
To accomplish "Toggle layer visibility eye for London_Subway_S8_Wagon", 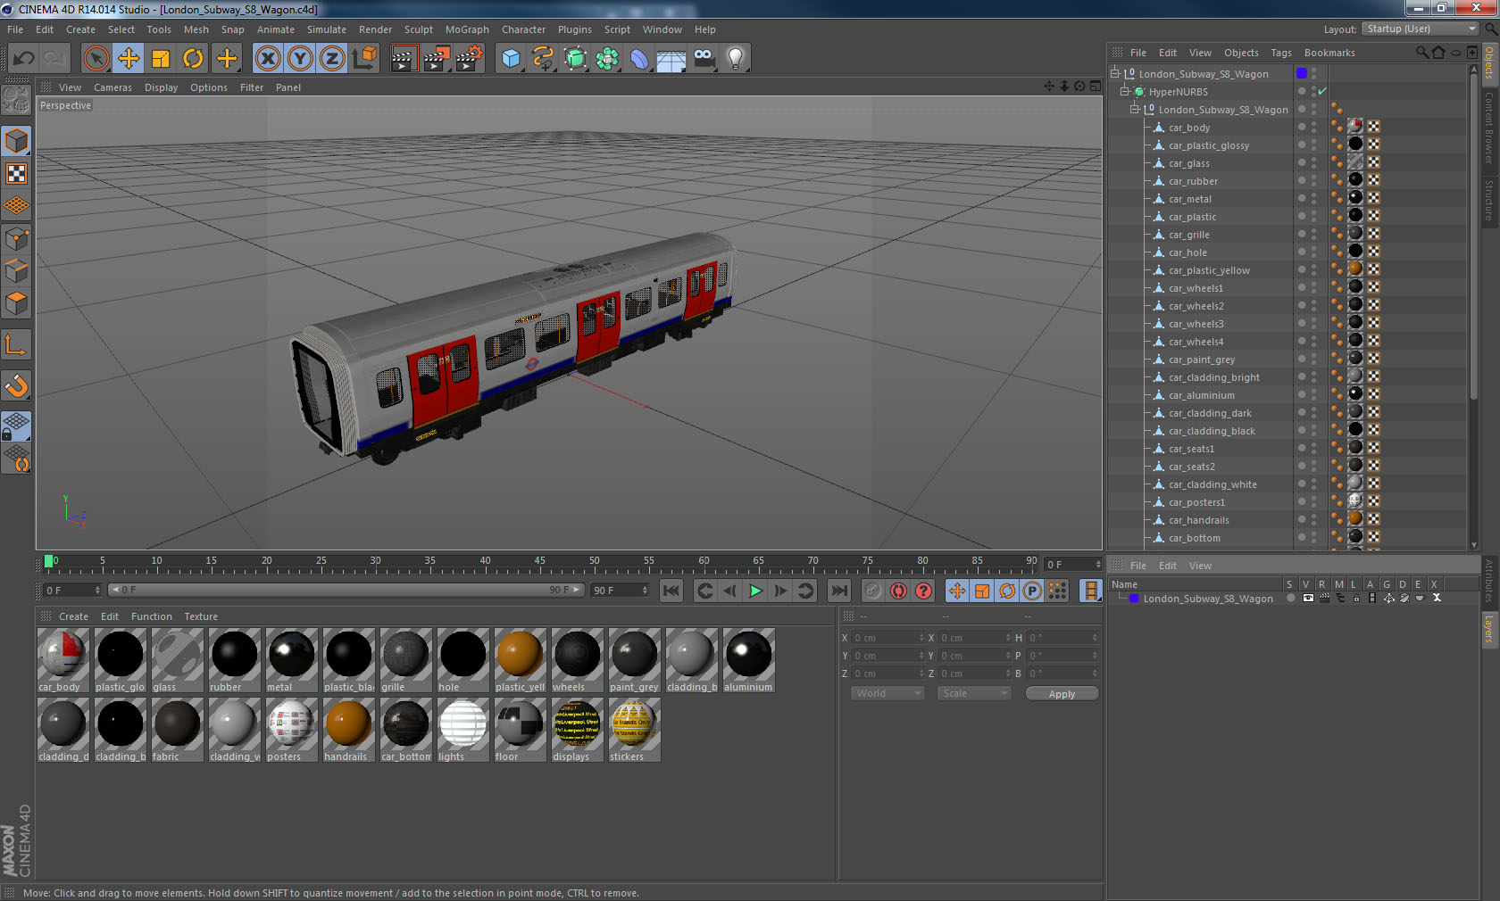I will pos(1308,599).
